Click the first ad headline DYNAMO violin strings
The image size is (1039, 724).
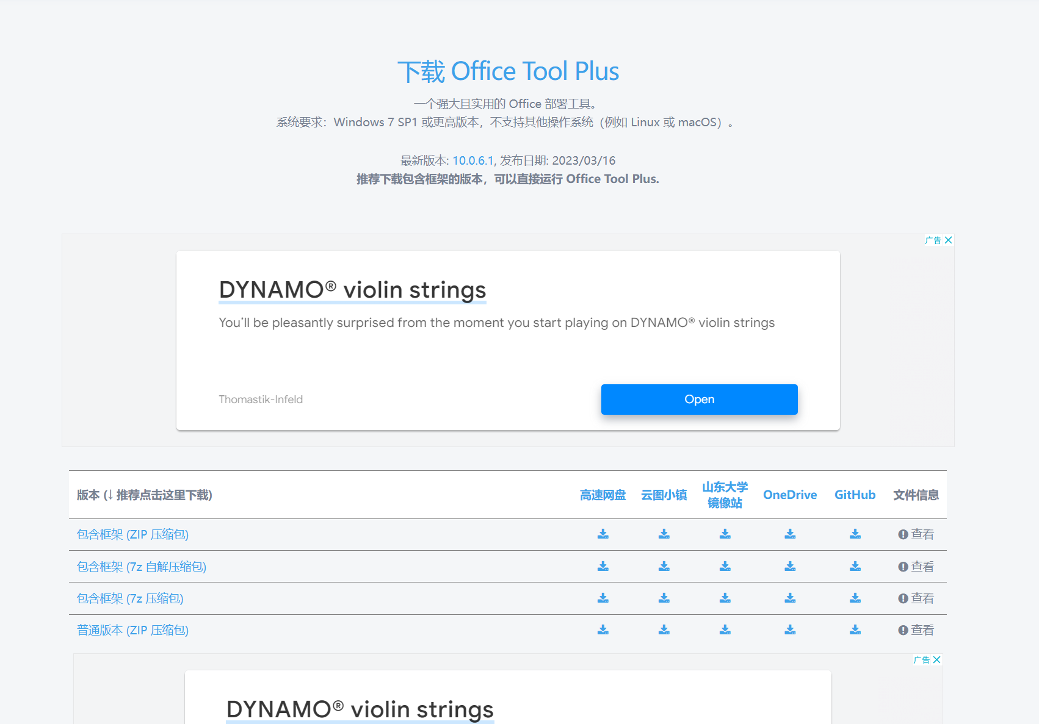pos(353,290)
